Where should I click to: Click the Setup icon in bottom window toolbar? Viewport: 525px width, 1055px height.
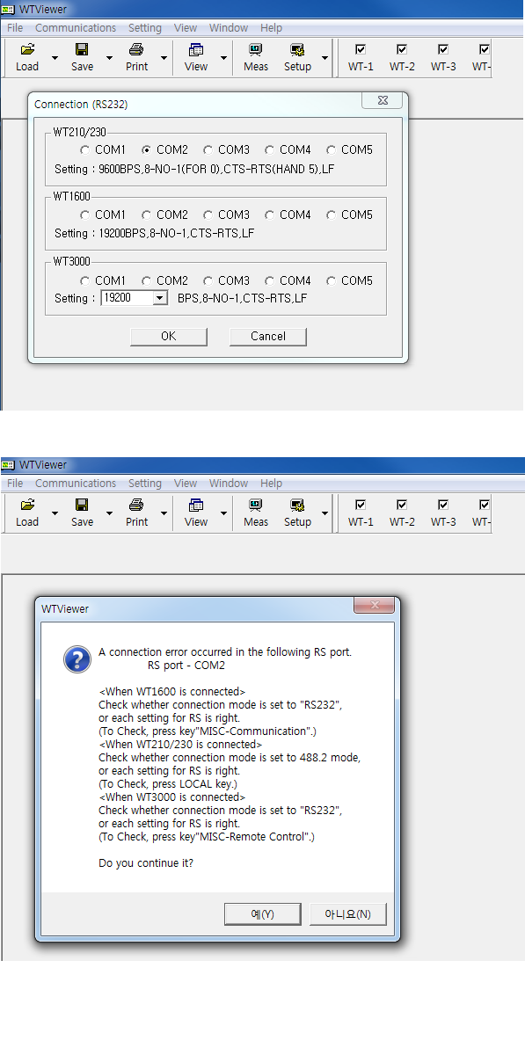(x=297, y=513)
